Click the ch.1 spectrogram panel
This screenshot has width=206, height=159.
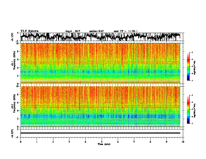(100, 63)
